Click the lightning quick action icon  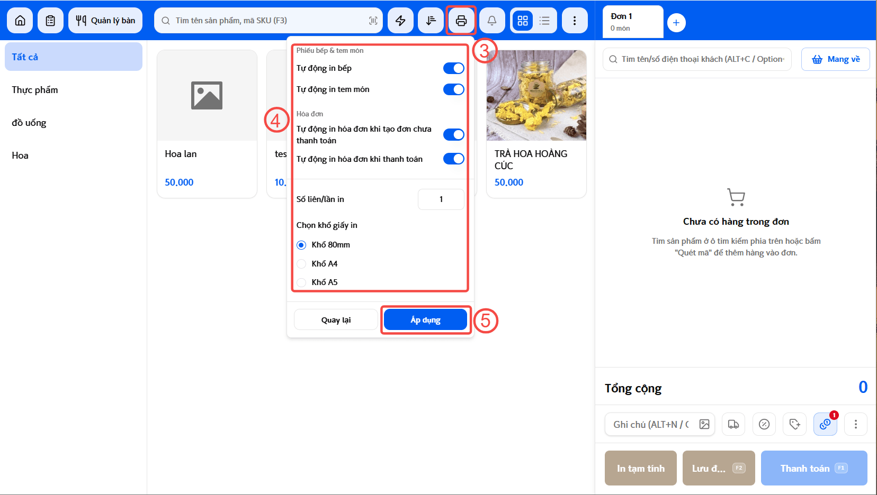[400, 21]
